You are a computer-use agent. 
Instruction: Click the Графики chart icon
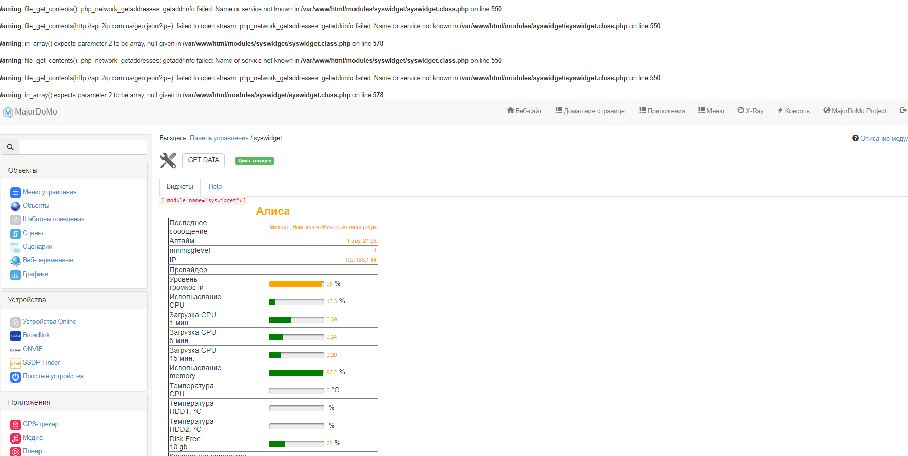point(15,275)
